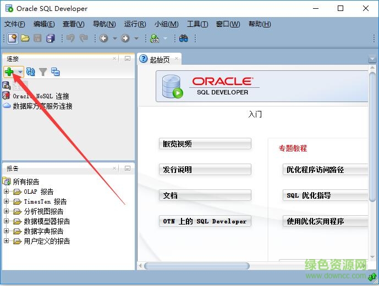Open dropdown next to forward arrow
379x286 pixels.
pos(136,38)
